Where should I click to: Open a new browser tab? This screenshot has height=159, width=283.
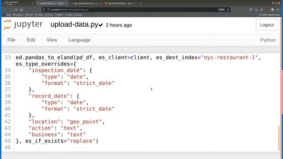coord(141,3)
